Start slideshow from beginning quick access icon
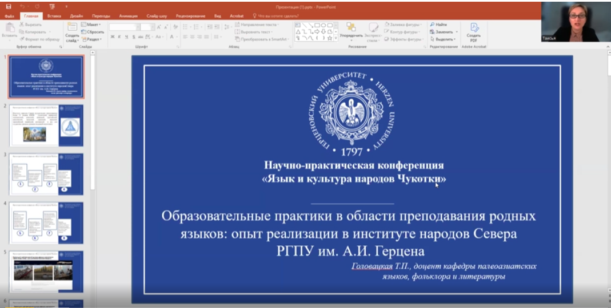 pyautogui.click(x=52, y=7)
